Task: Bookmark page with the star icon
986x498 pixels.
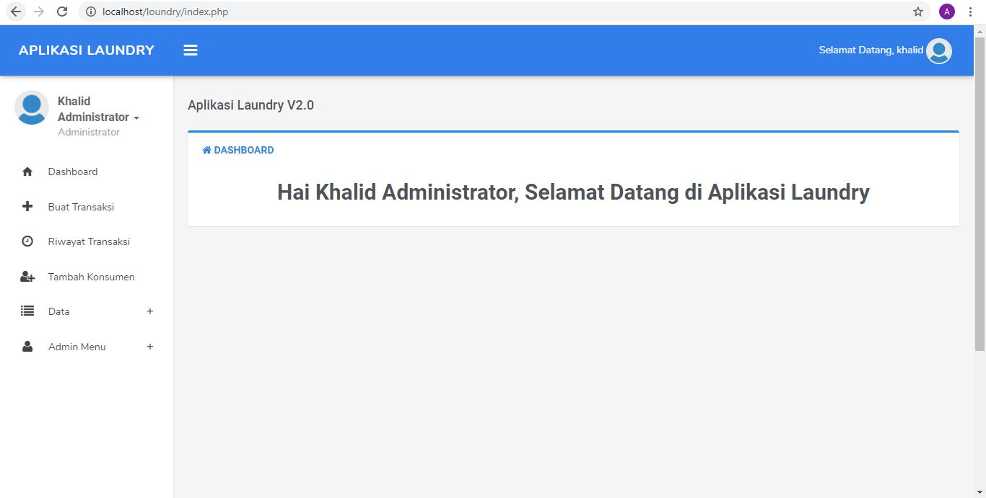Action: (x=918, y=12)
